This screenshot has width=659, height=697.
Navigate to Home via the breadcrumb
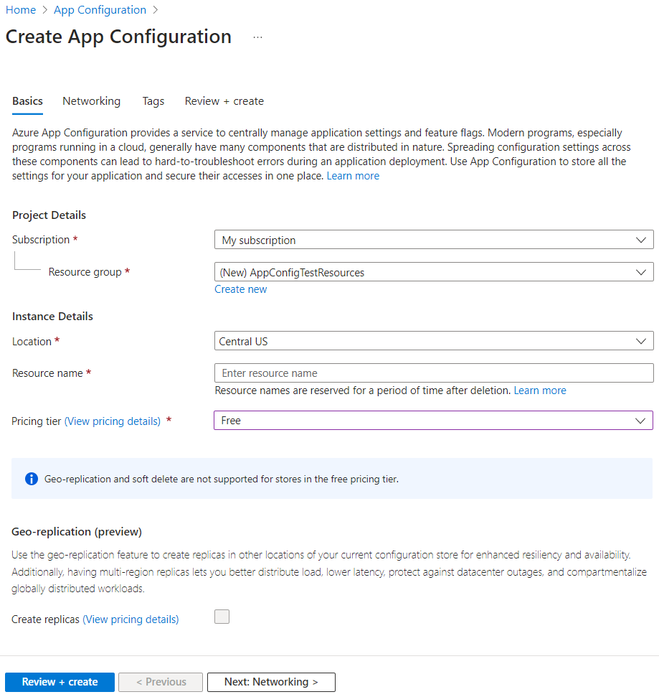(x=21, y=9)
